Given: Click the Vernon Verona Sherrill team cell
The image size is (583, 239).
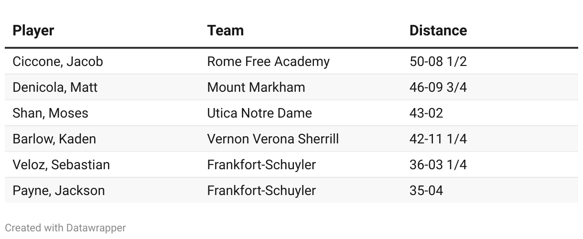Looking at the screenshot, I should [x=273, y=139].
